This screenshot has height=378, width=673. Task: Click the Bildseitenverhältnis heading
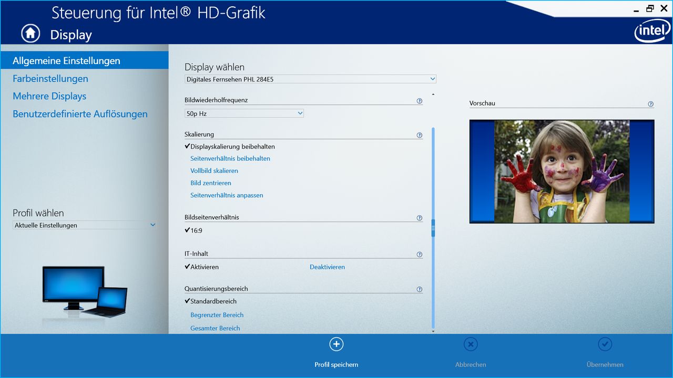click(212, 217)
